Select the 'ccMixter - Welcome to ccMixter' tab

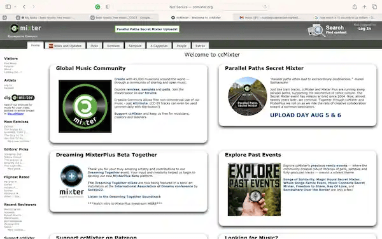[x=196, y=18]
